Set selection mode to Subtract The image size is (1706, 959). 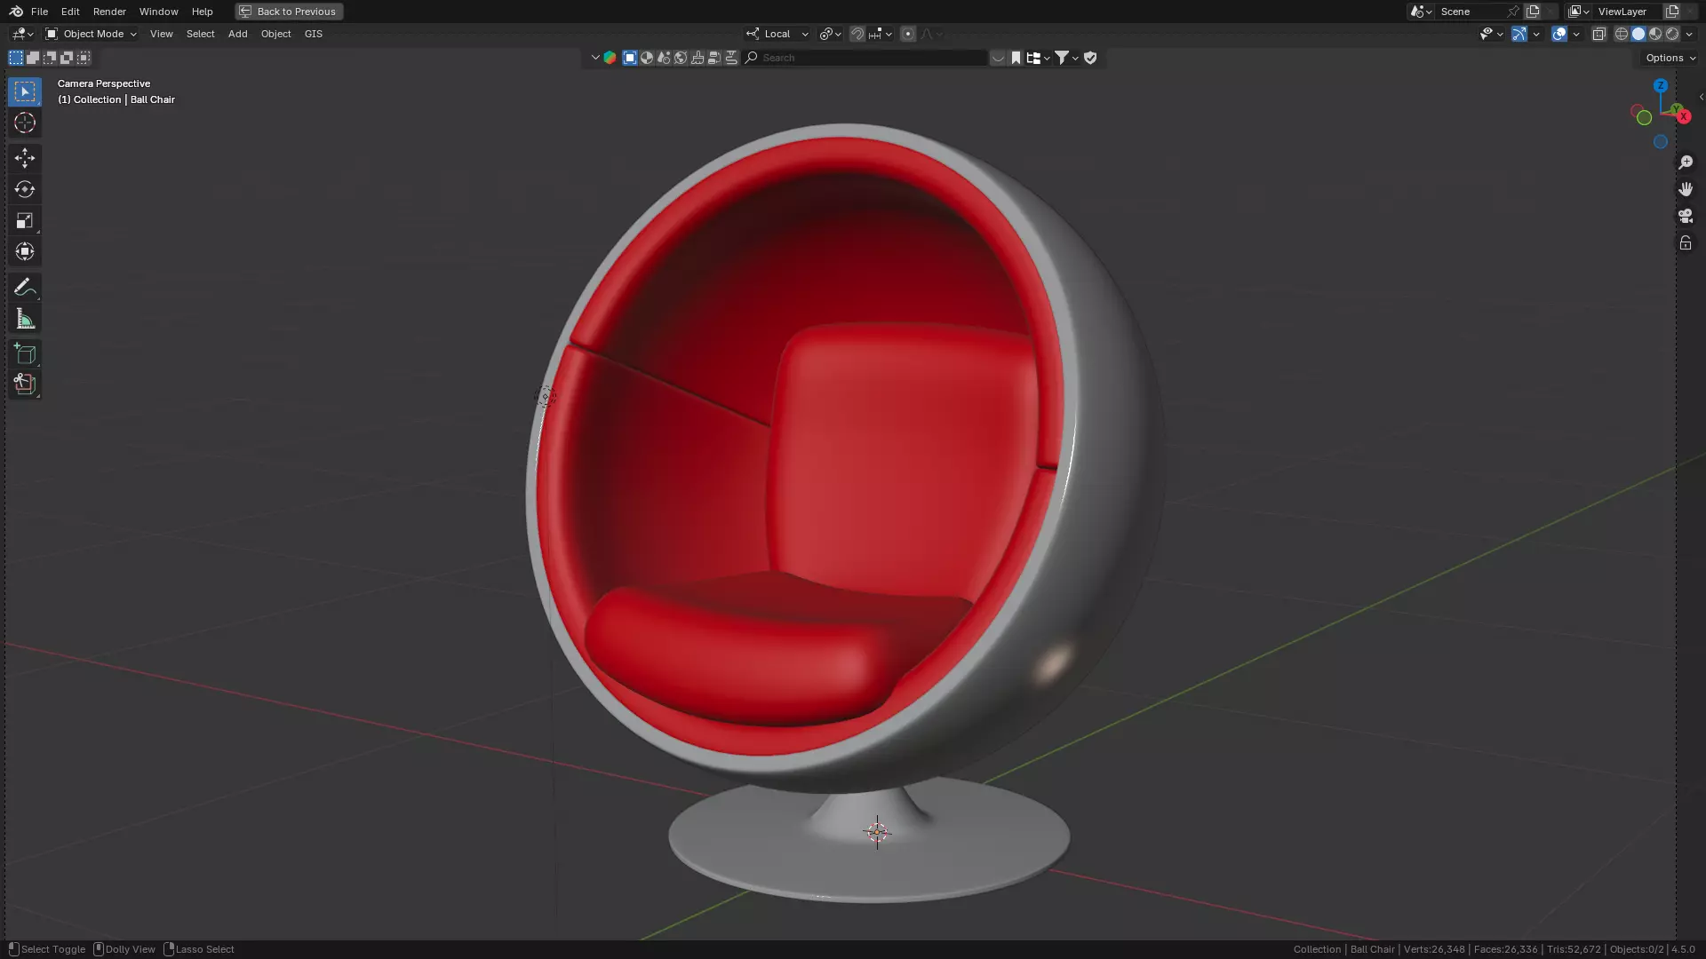(x=50, y=58)
